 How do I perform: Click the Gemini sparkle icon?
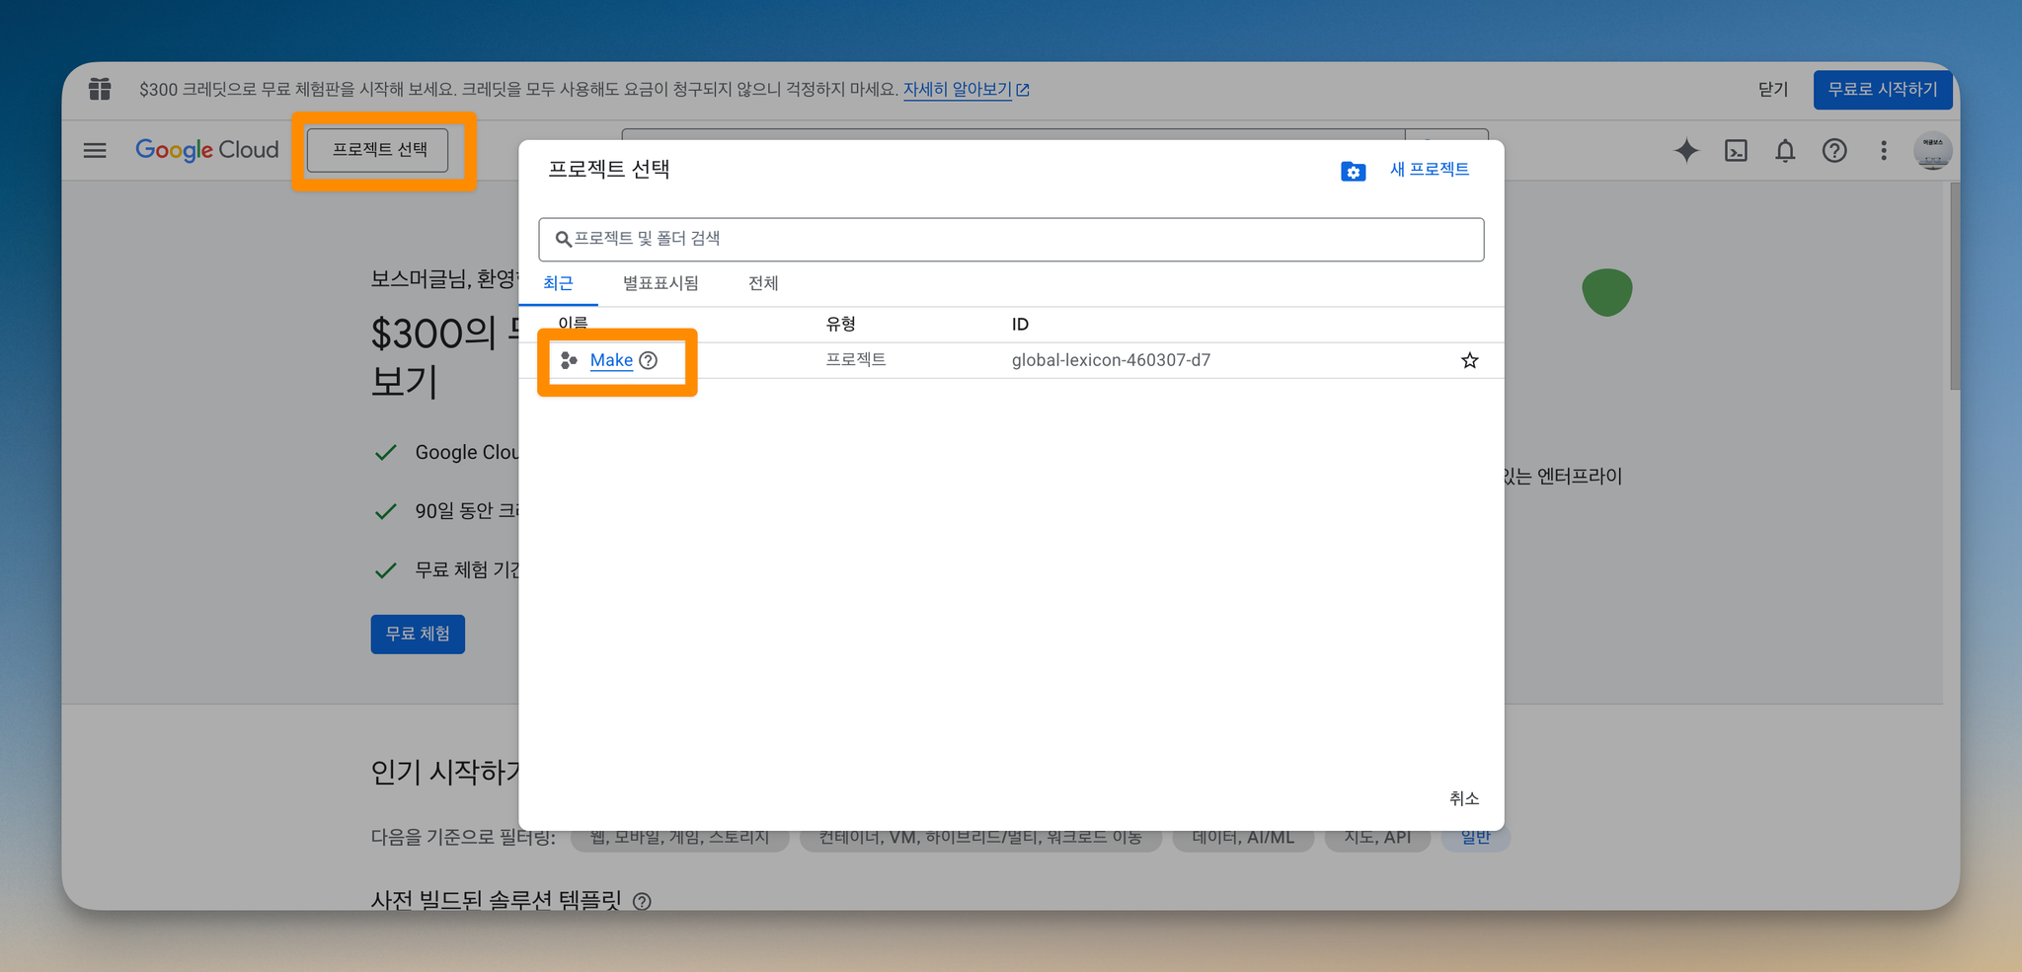click(1686, 150)
